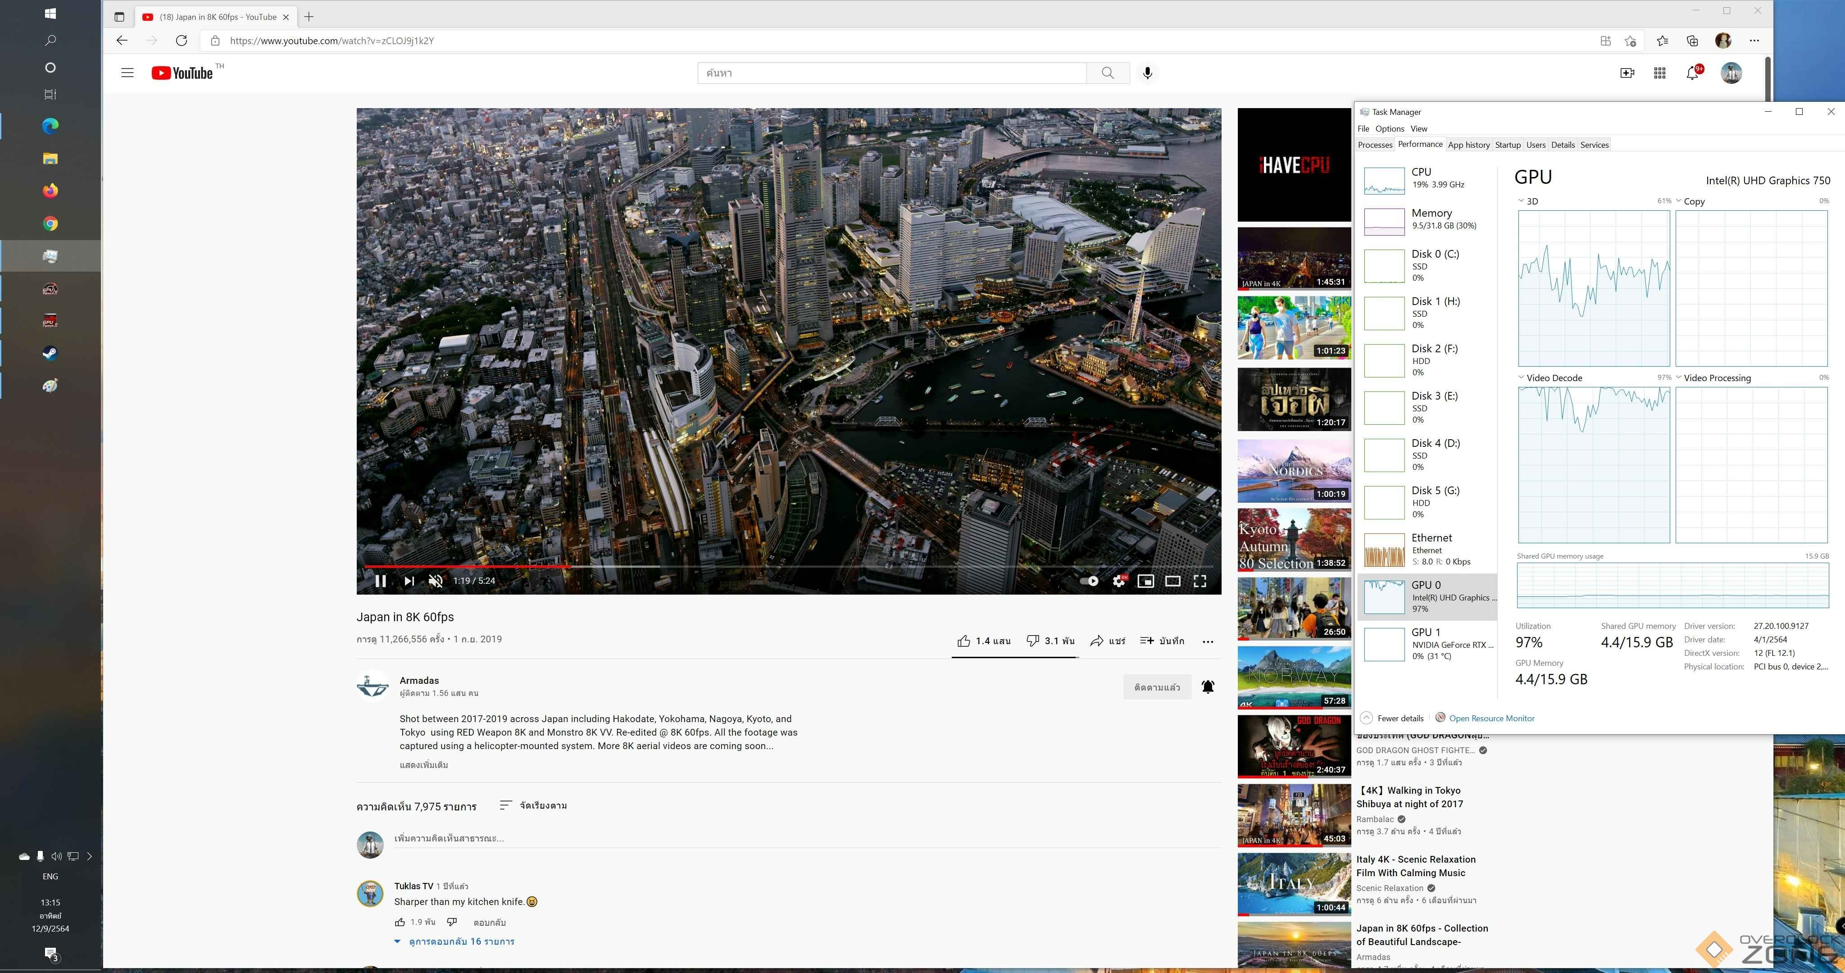
Task: Seek on the video progress bar
Action: coord(788,567)
